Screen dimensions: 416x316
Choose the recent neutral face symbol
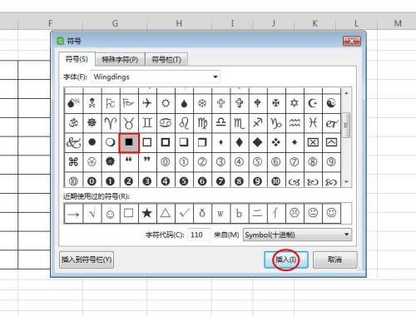coord(313,214)
